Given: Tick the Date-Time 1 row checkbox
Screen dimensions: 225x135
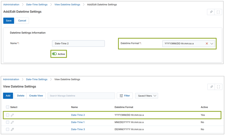Looking at the screenshot, I should 8,122.
